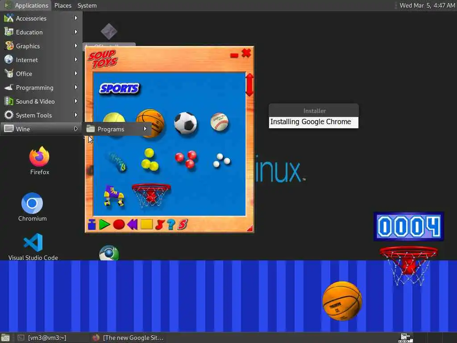Click the basketball hoop on the desktop
The height and width of the screenshot is (343, 457).
pos(409,266)
